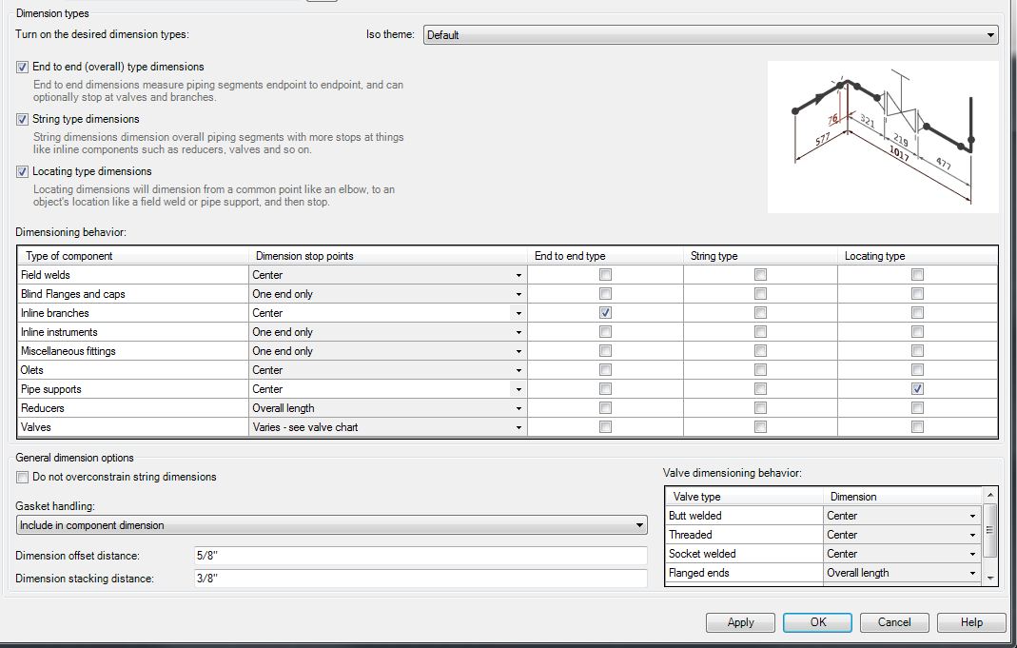Click the Dimension stacking distance field
Screen dimensions: 1017x648
[x=420, y=579]
